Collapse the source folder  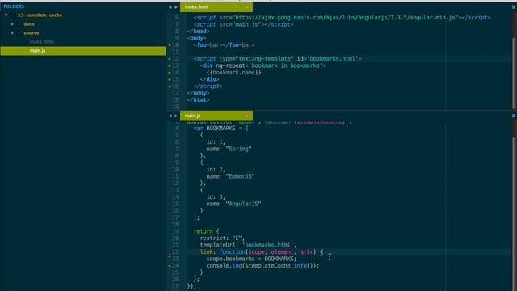click(12, 33)
